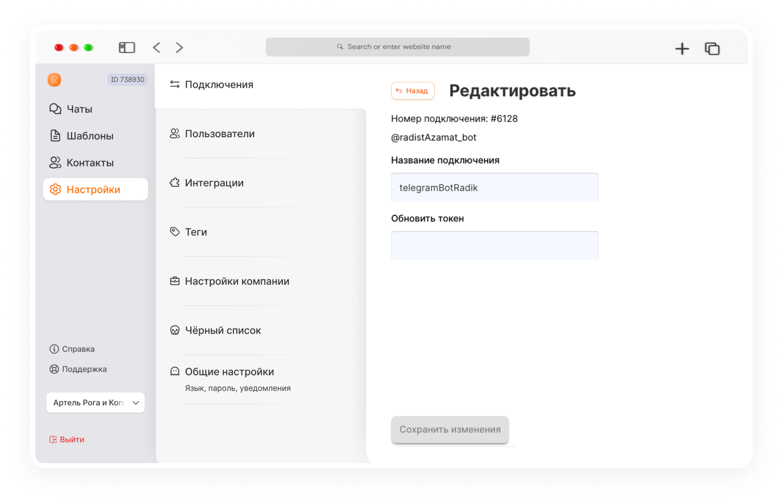Image resolution: width=783 pixels, height=504 pixels.
Task: Show the tab overview icon
Action: [x=712, y=48]
